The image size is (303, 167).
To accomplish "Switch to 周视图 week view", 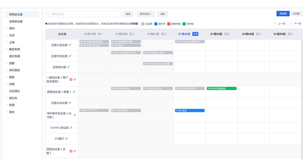I will 282,14.
